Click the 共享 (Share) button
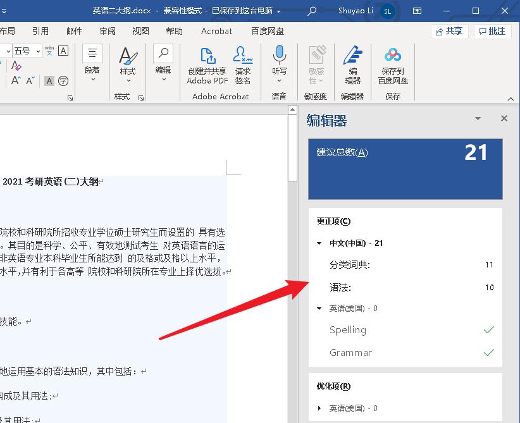520x423 pixels. pyautogui.click(x=449, y=31)
